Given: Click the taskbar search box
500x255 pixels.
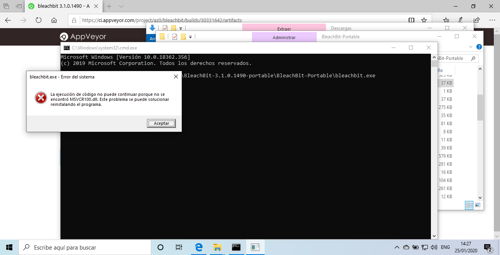Looking at the screenshot, I should coord(85,247).
